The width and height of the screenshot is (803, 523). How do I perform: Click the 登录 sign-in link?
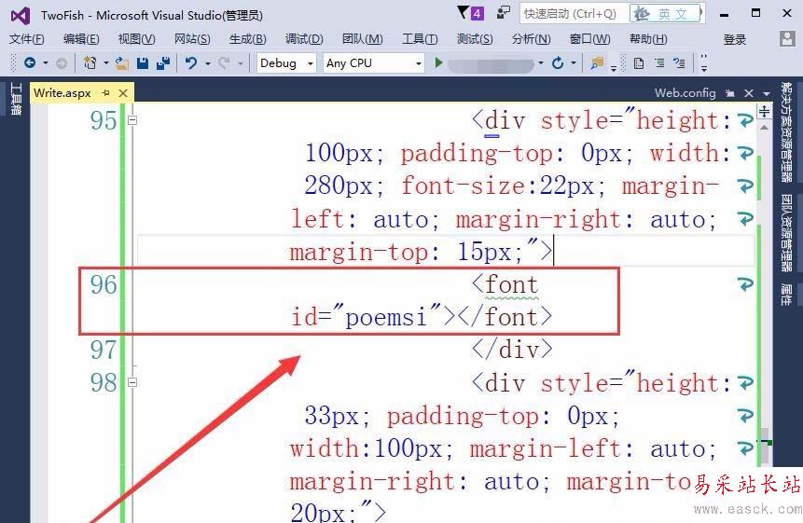734,39
